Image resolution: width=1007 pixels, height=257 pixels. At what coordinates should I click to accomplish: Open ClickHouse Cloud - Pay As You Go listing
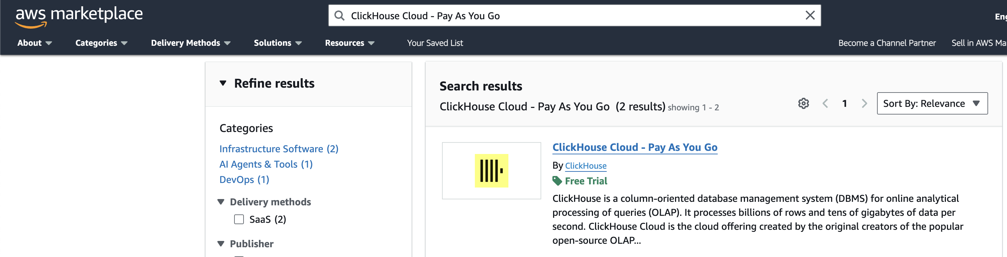pyautogui.click(x=635, y=147)
